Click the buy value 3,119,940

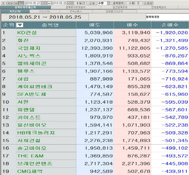pos(136,33)
